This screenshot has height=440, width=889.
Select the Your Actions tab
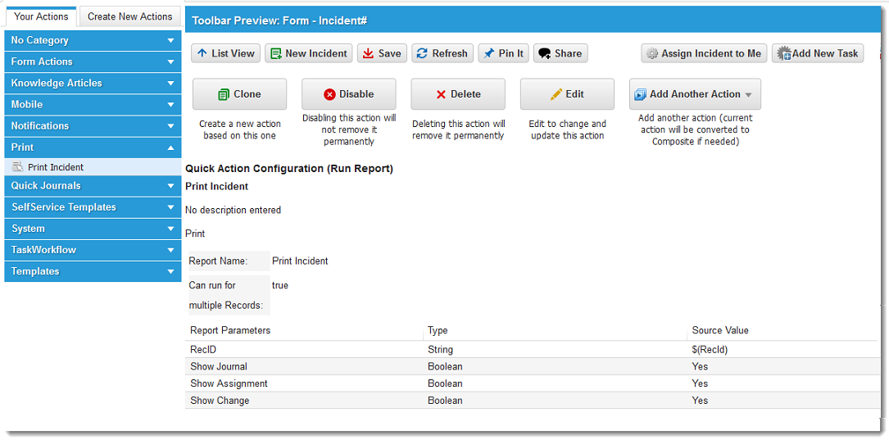coord(41,16)
